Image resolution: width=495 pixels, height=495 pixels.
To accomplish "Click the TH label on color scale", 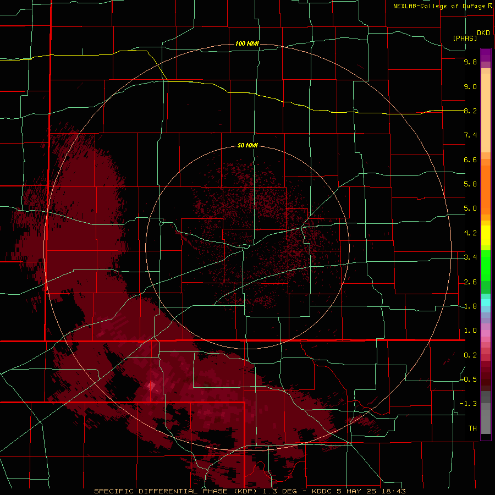I will pos(472,428).
